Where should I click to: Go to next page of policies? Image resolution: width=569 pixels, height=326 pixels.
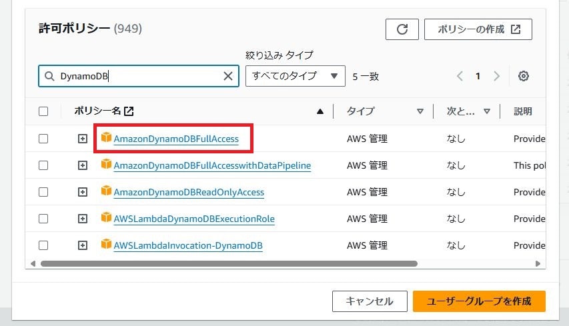point(496,76)
